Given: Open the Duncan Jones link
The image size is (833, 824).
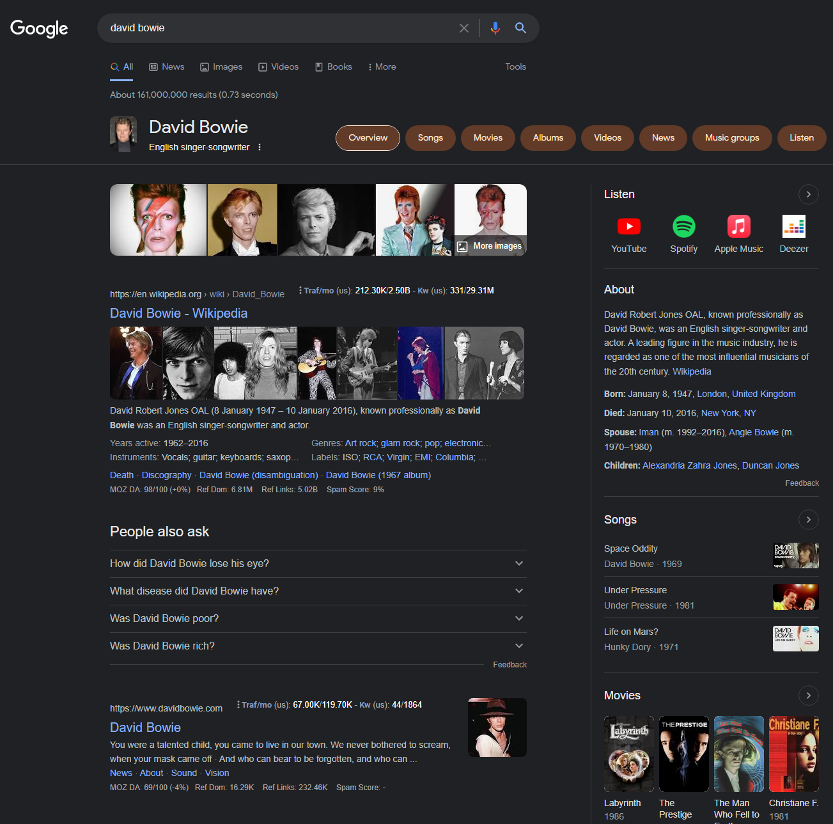Looking at the screenshot, I should [x=770, y=465].
